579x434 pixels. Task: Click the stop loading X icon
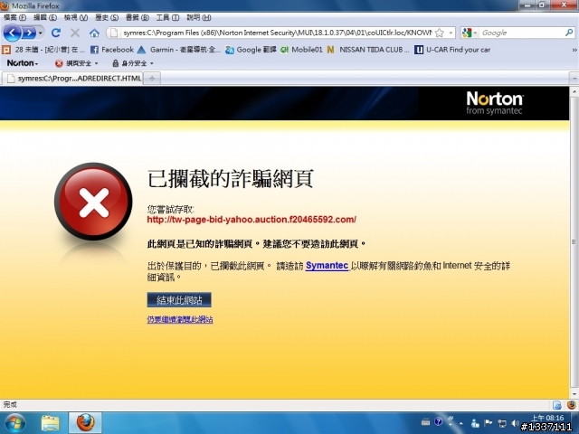click(x=75, y=33)
